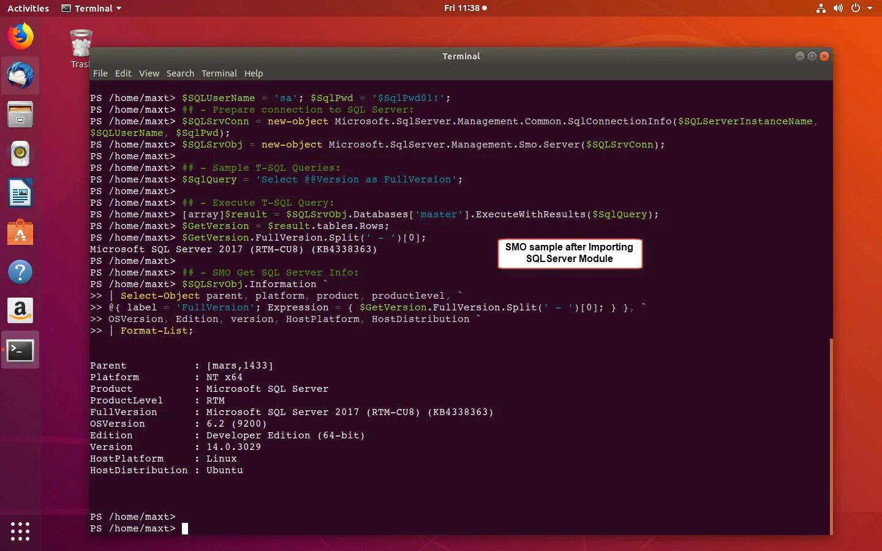The image size is (882, 551).
Task: Click ProductLevel value 'RTM'
Action: pos(215,400)
